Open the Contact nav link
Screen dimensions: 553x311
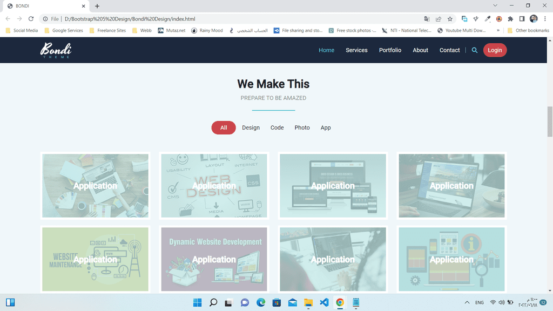(x=450, y=50)
